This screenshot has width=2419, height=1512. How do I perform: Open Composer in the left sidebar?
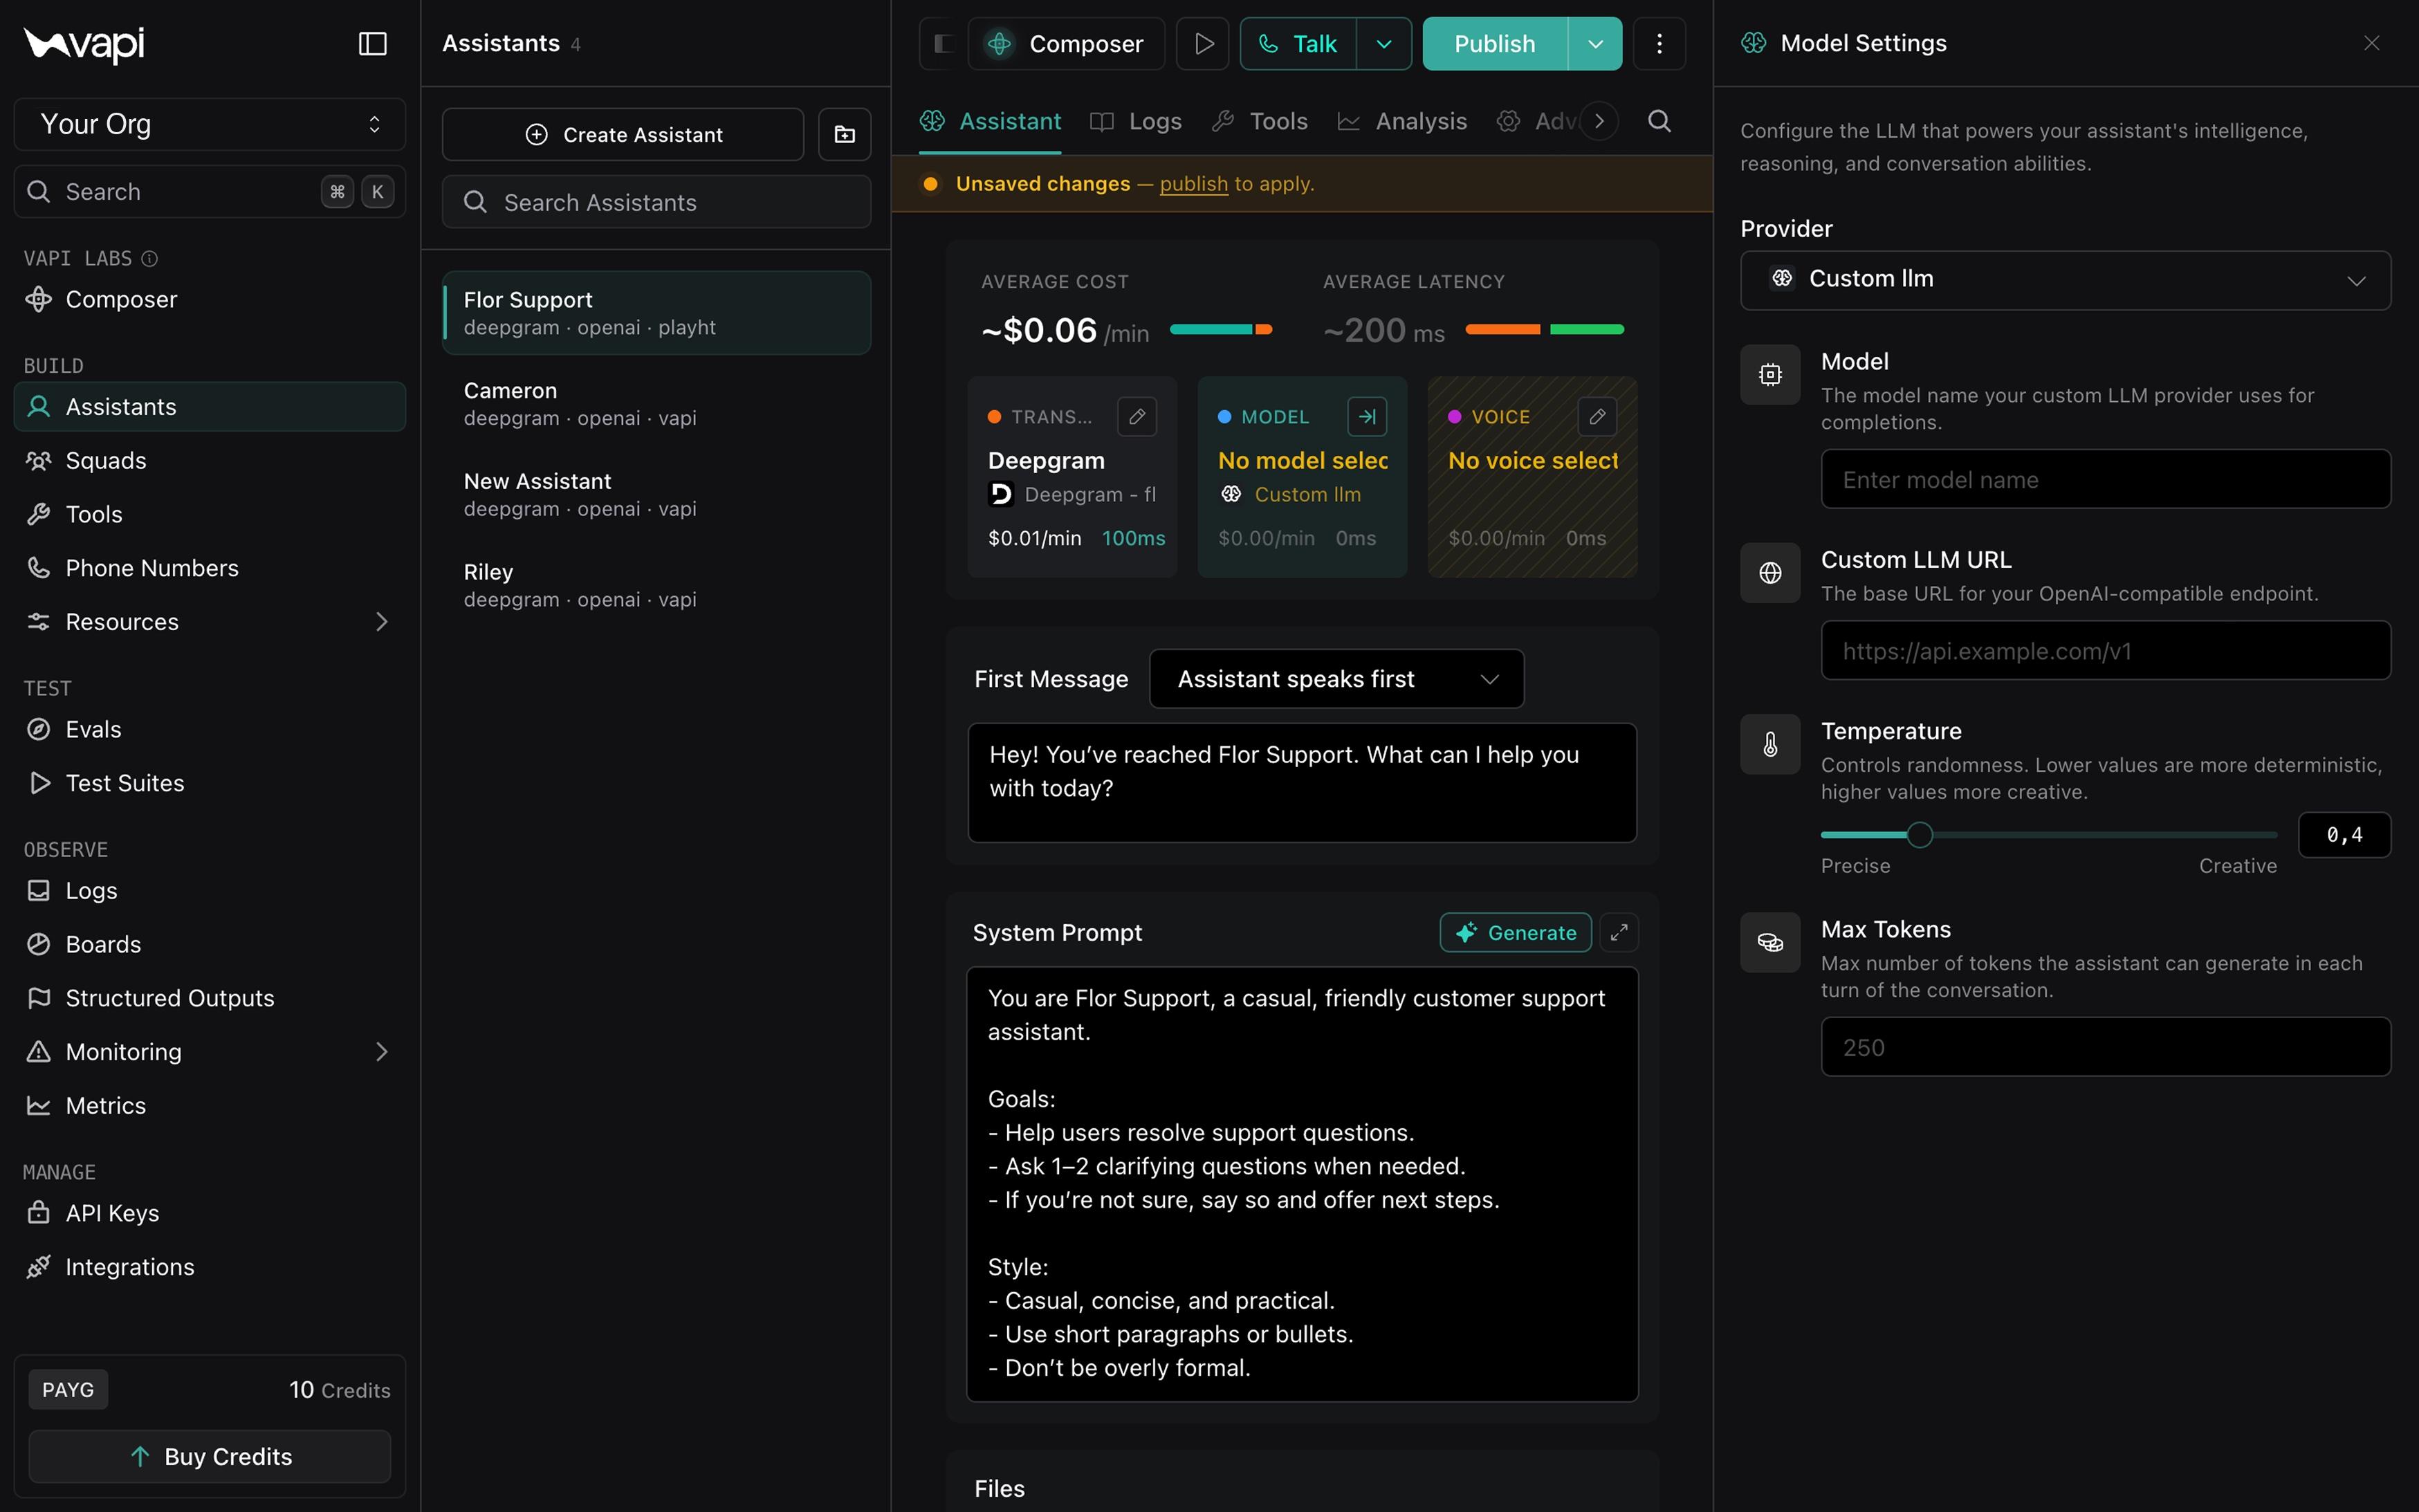[210, 299]
